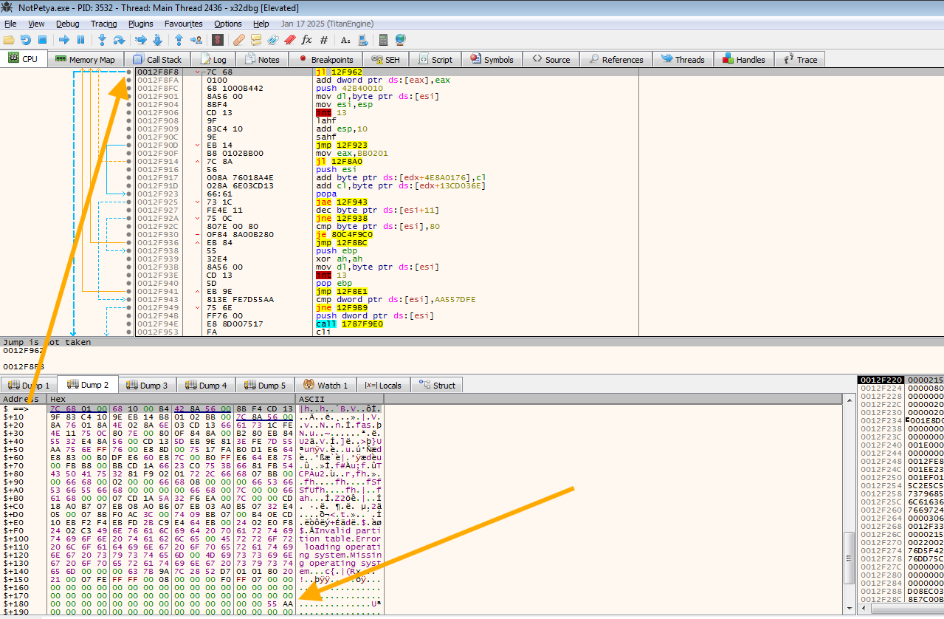Open the Functions list (fx icon)
This screenshot has width=944, height=619.
pyautogui.click(x=306, y=39)
